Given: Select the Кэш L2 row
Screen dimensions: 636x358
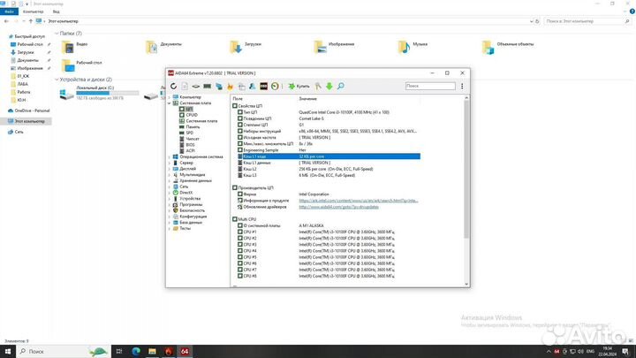Looking at the screenshot, I should click(x=329, y=169).
